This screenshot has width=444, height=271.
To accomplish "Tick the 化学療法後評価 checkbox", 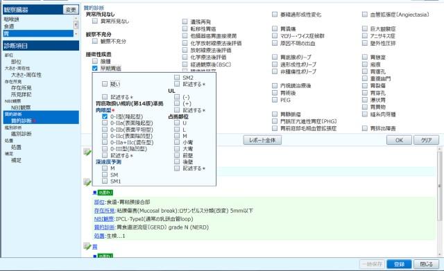I will click(x=185, y=57).
